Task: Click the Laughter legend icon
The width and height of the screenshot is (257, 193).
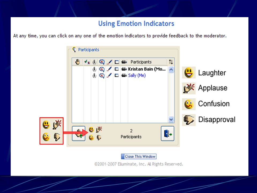Action: click(x=189, y=73)
